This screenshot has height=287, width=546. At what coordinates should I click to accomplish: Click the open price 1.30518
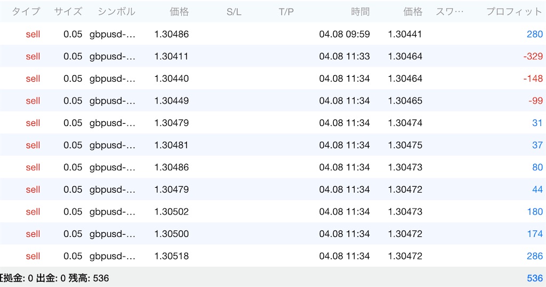[x=171, y=257]
